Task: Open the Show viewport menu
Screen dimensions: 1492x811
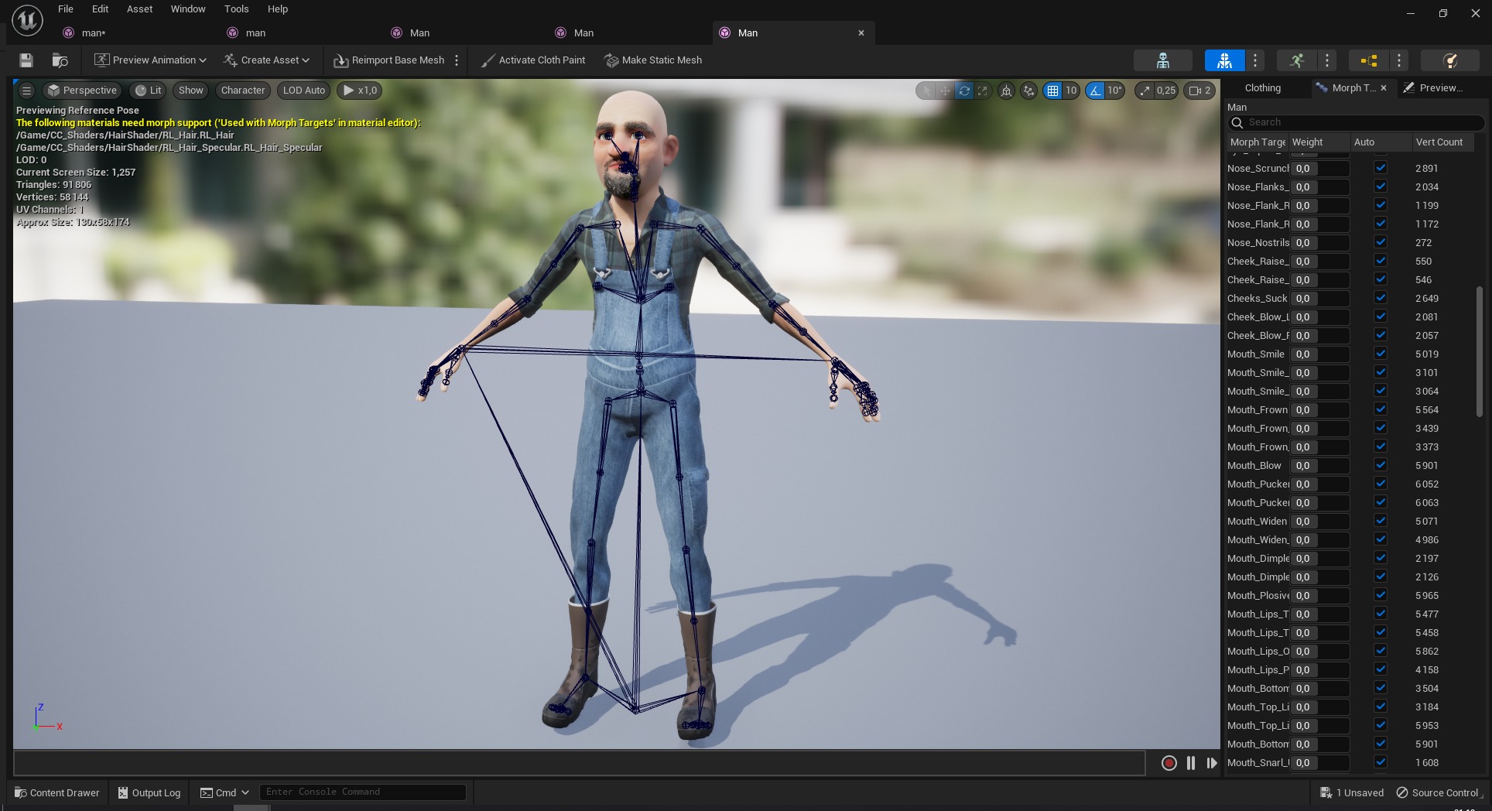Action: 190,91
